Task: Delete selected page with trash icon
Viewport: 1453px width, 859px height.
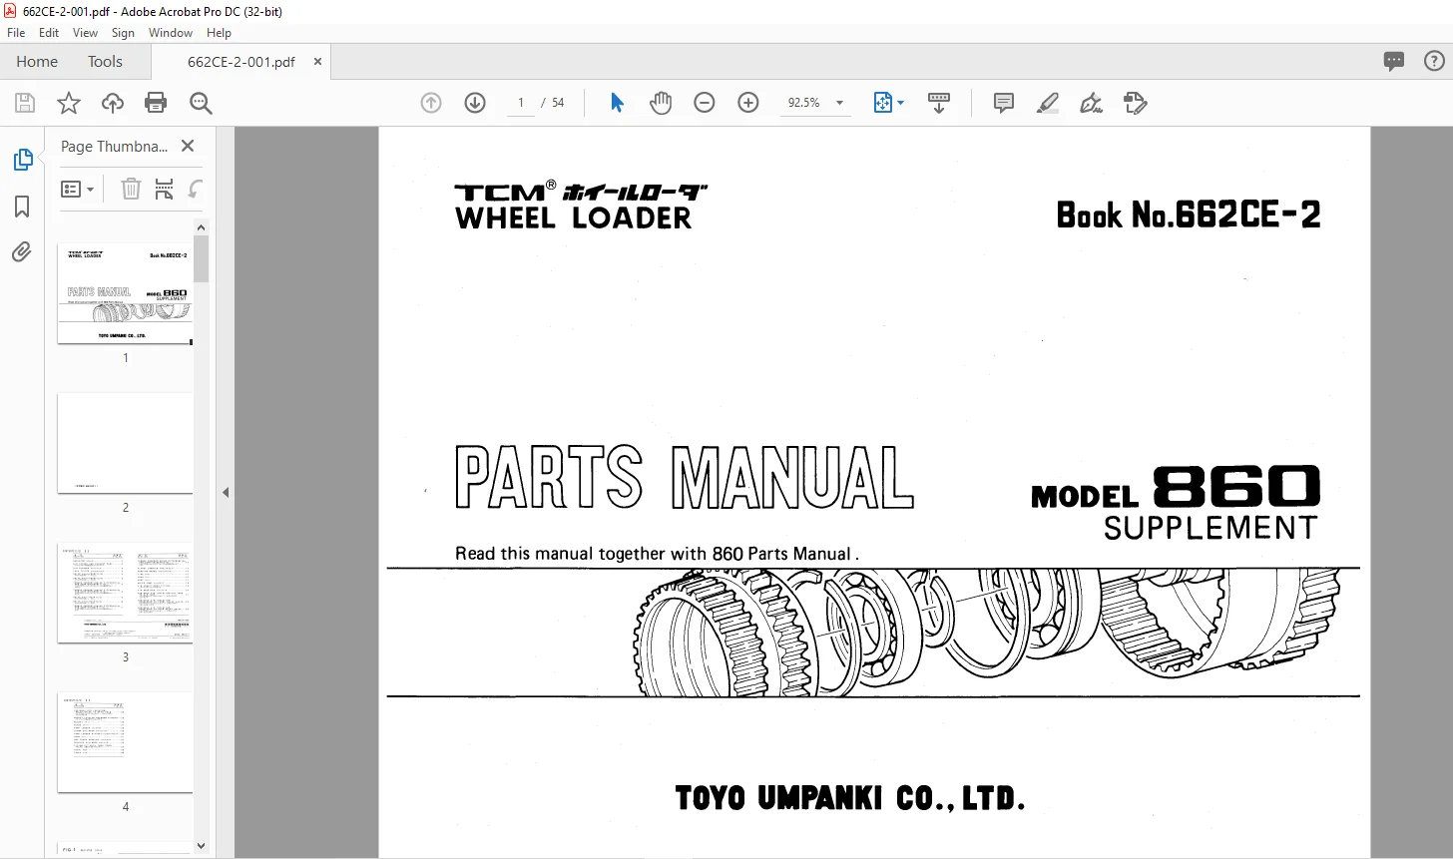Action: [x=131, y=189]
